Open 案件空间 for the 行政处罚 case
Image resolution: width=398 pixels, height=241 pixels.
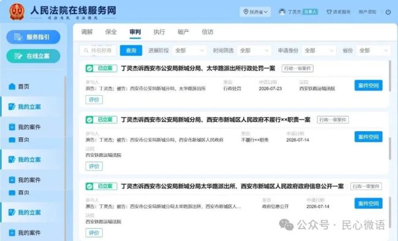368,85
